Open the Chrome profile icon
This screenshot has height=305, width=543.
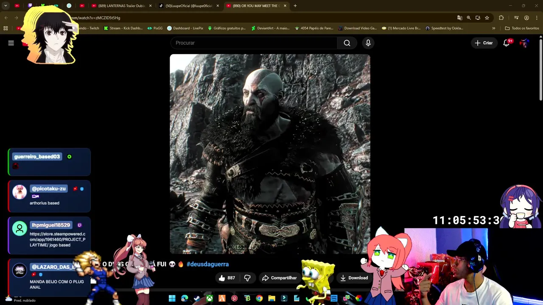(x=526, y=18)
